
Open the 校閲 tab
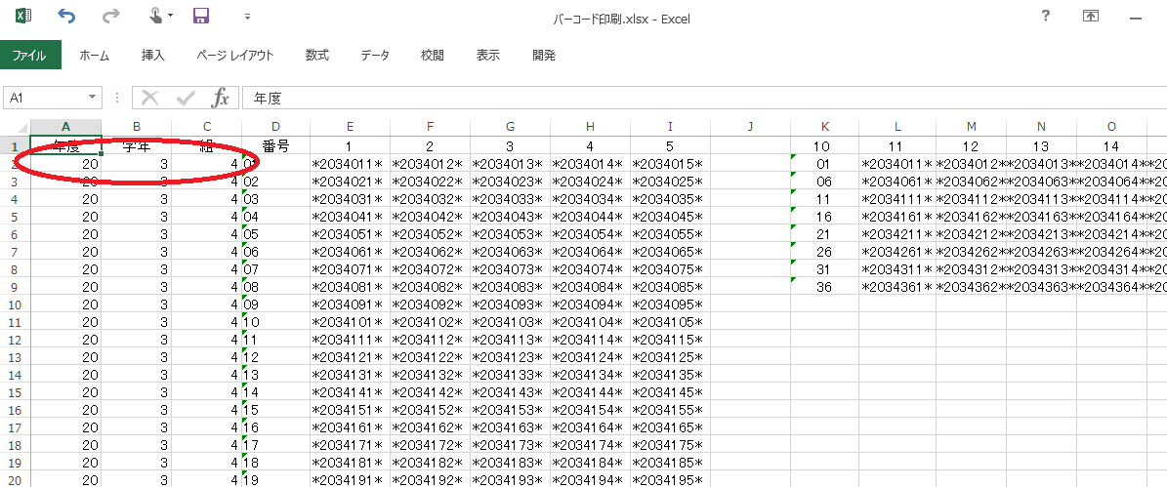433,55
